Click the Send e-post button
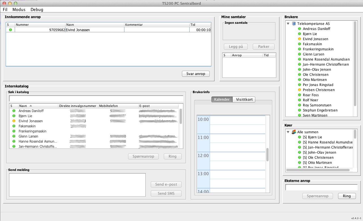The width and height of the screenshot is (363, 221). [166, 184]
